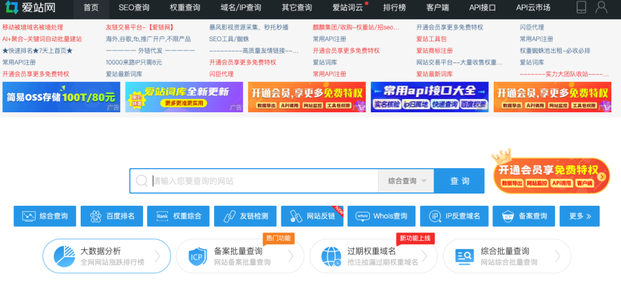This screenshot has width=621, height=284.
Task: Click the 网站反链 backlink icon
Action: point(297,216)
